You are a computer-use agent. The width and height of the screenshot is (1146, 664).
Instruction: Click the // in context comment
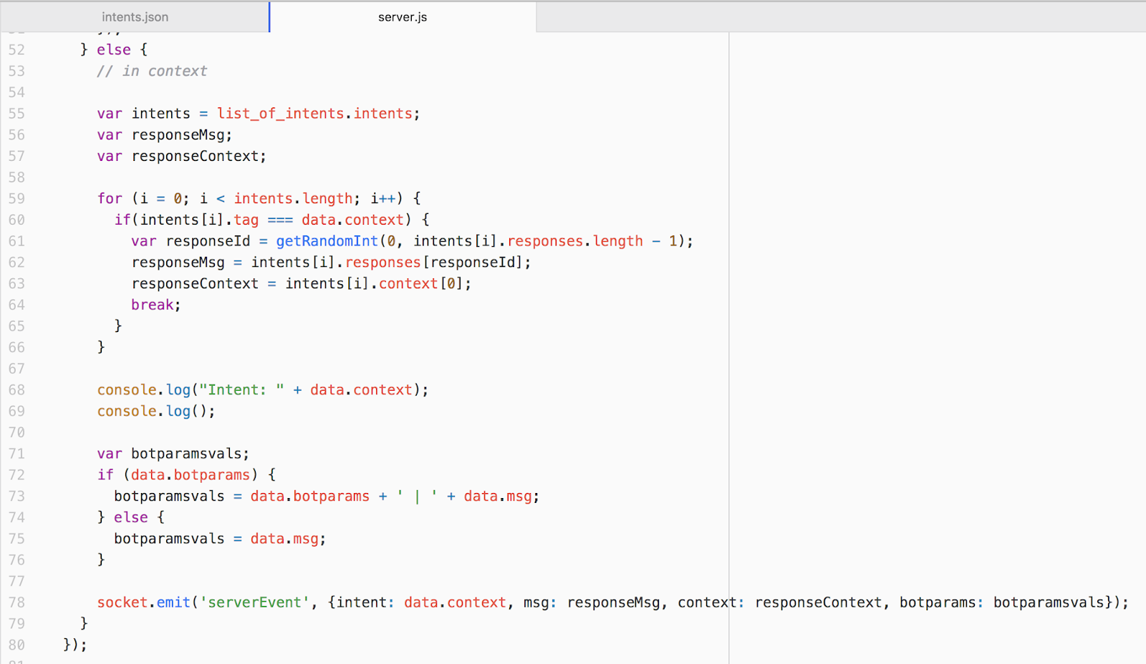(152, 71)
